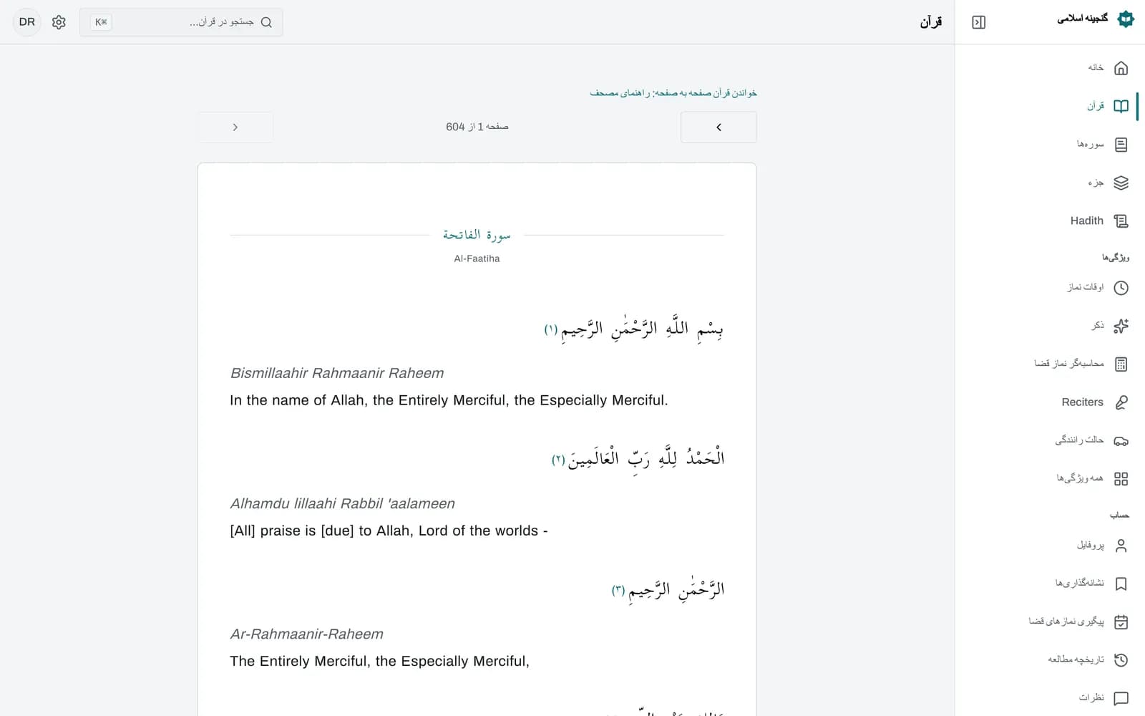Open the Juz layers icon
Screen dimensions: 1145x716
click(x=1121, y=183)
